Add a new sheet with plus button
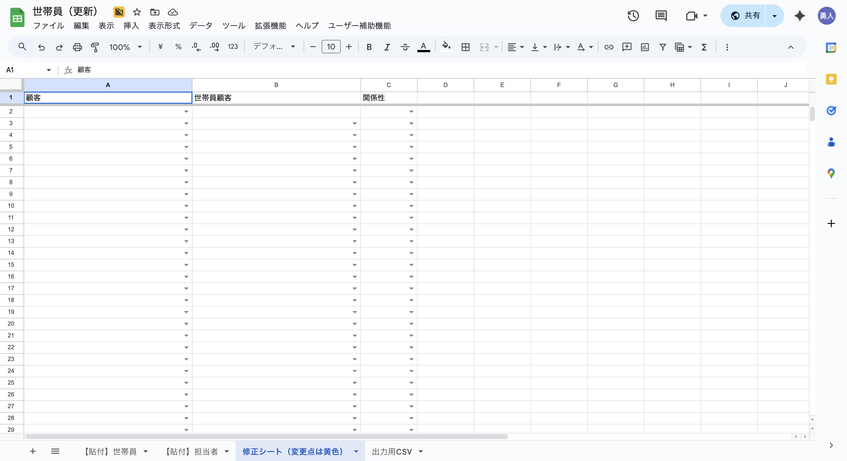This screenshot has height=461, width=847. 33,451
